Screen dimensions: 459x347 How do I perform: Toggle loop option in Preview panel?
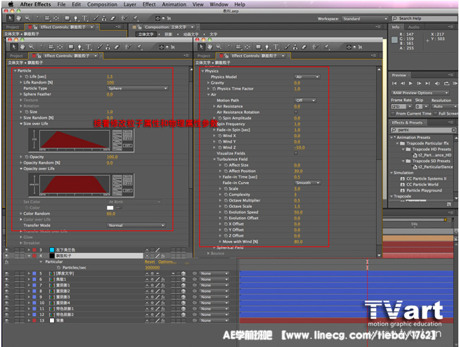click(x=446, y=84)
